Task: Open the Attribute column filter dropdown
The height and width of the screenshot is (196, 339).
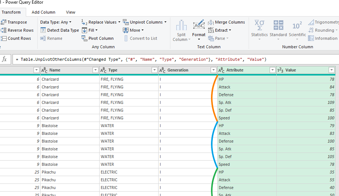Action: pyautogui.click(x=272, y=70)
